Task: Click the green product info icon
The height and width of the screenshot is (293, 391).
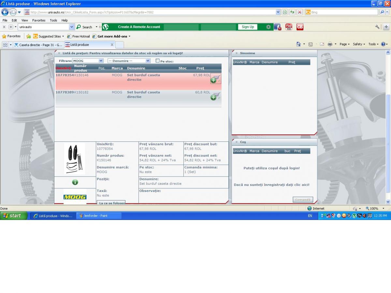Action: click(75, 182)
